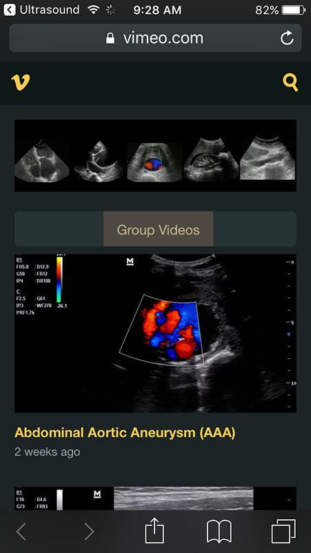Open the partially visible second video

[x=156, y=498]
